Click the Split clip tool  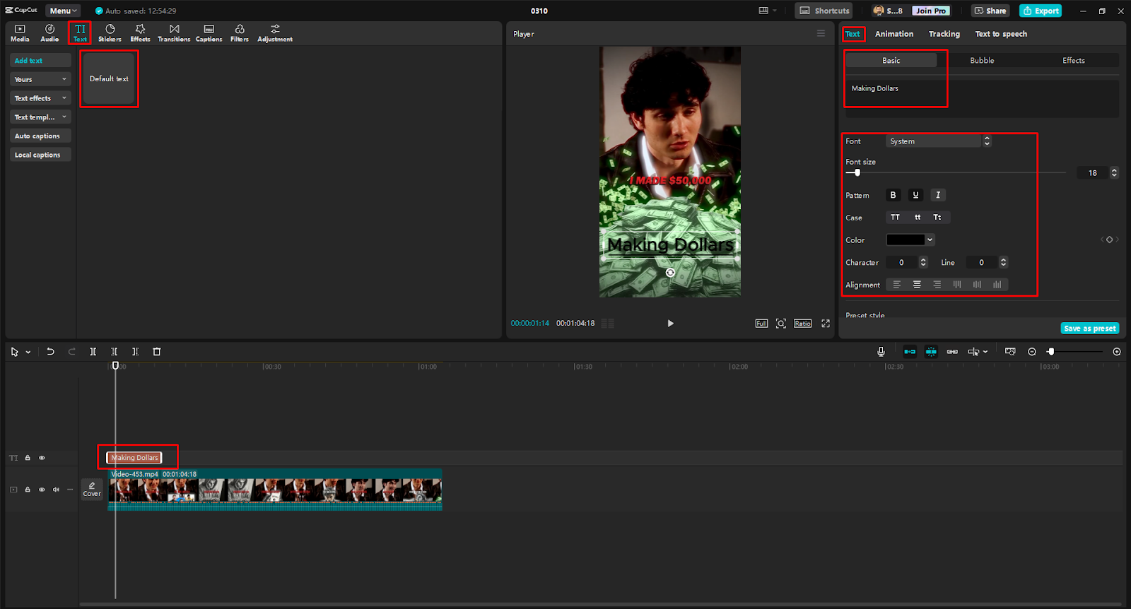point(93,351)
